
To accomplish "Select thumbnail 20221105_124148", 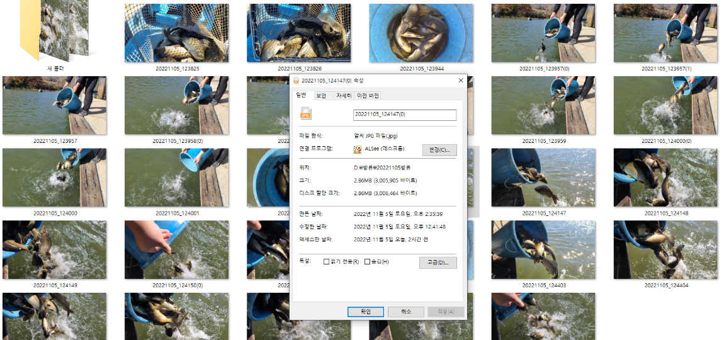I will click(x=665, y=178).
